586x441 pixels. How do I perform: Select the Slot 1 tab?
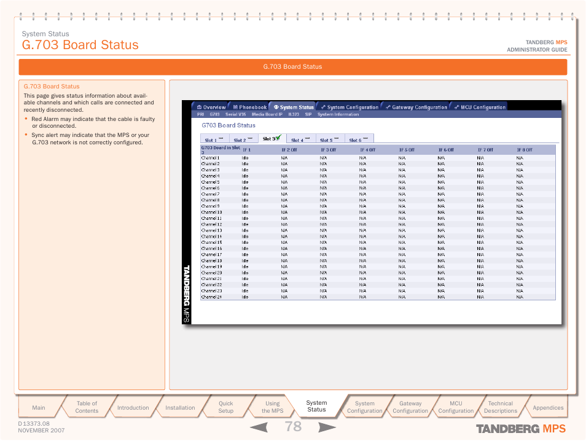214,139
